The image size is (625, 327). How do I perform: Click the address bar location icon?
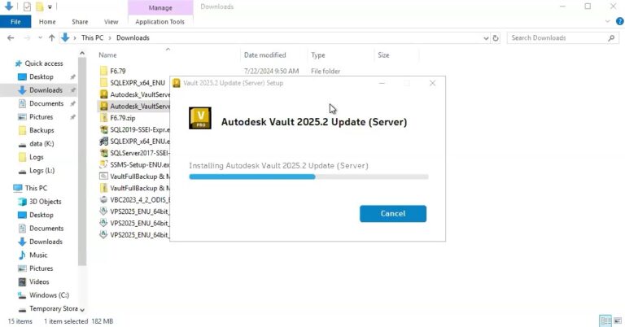65,38
